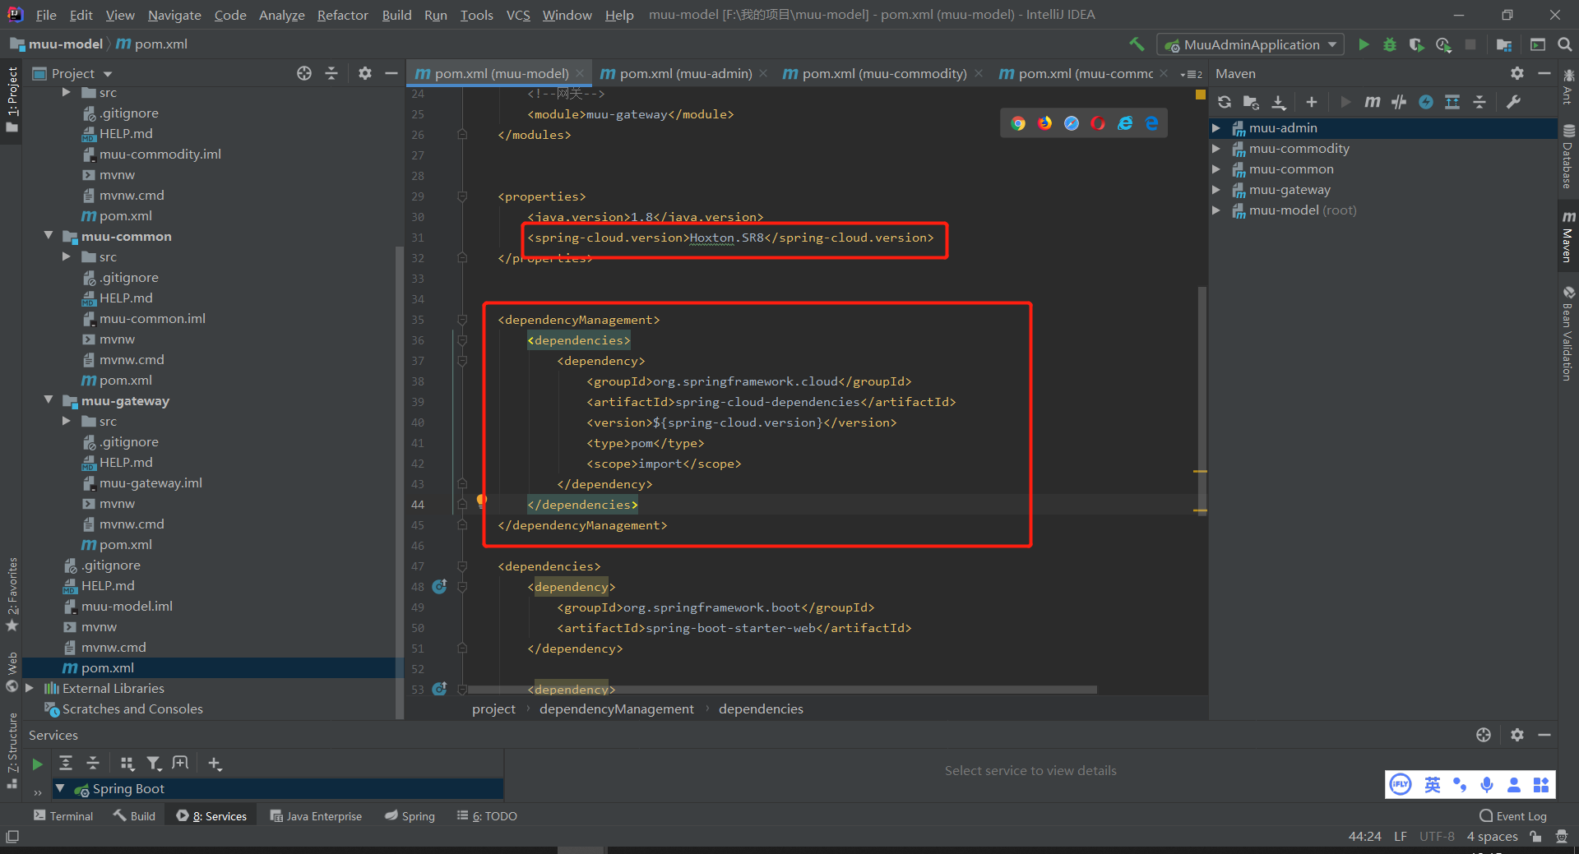Open the VCS menu
The image size is (1579, 854).
[518, 15]
